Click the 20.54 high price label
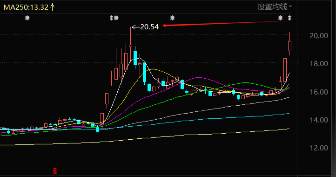 149,27
